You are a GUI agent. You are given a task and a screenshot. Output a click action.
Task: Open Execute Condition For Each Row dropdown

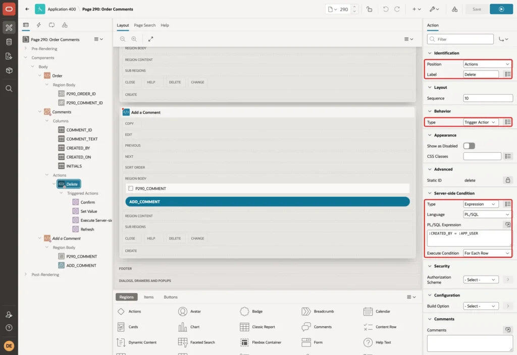point(487,253)
